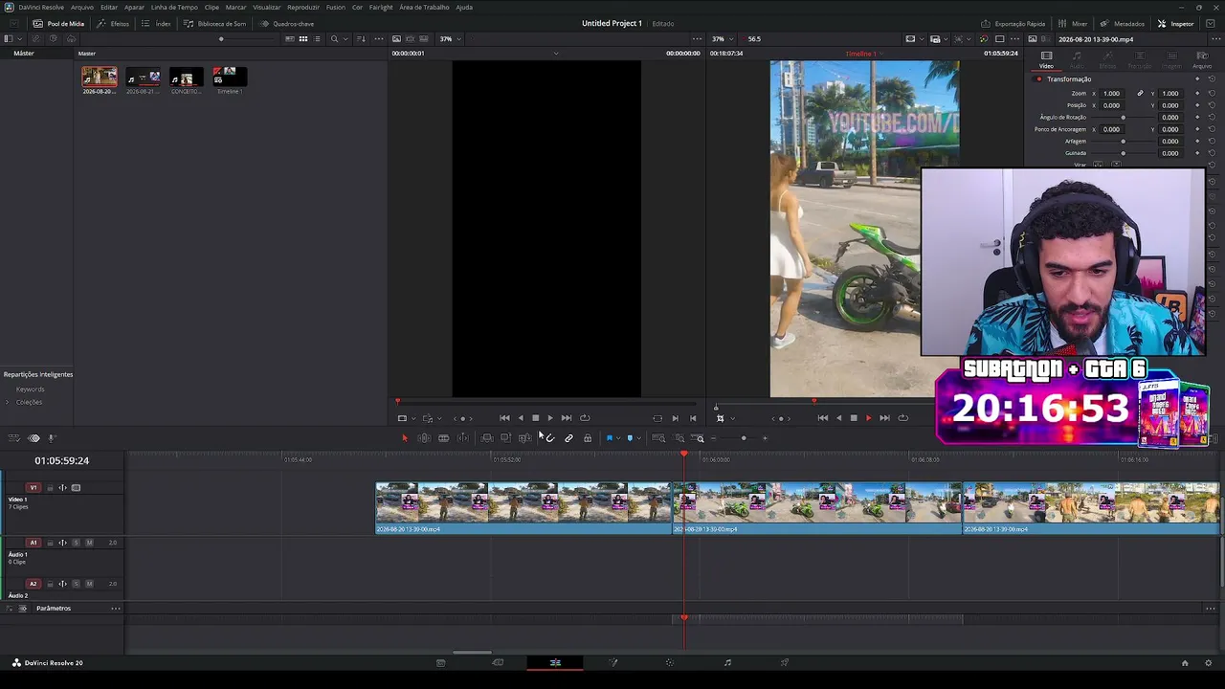The width and height of the screenshot is (1225, 689).
Task: Disable the V1 video track display
Action: [77, 488]
